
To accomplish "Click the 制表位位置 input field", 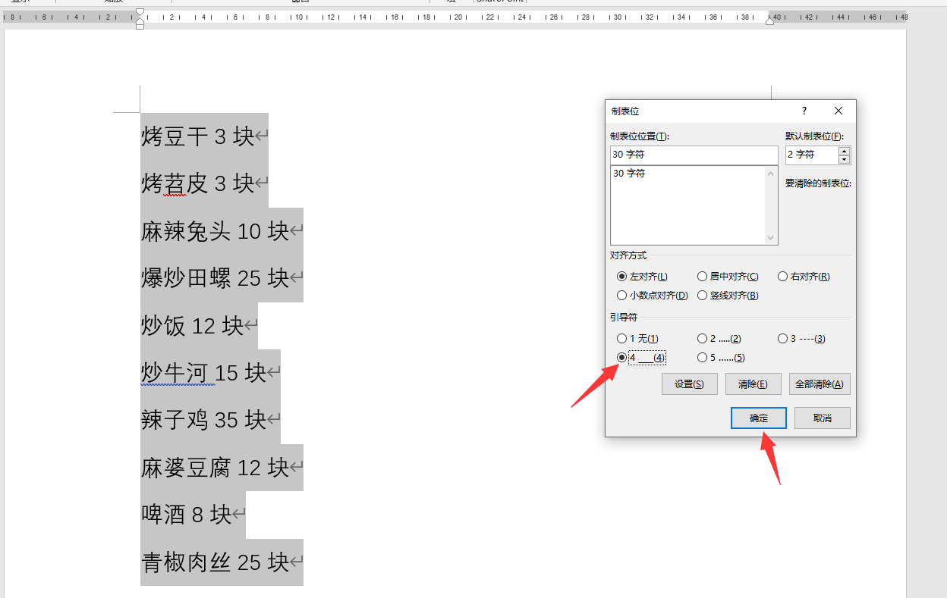I will coord(694,155).
